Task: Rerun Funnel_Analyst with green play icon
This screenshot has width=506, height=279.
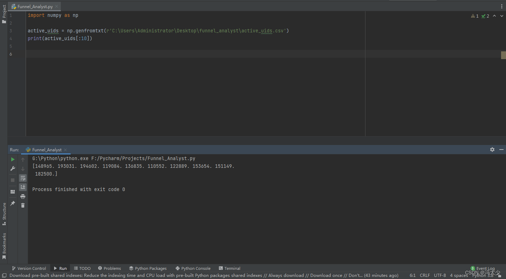Action: [13, 159]
